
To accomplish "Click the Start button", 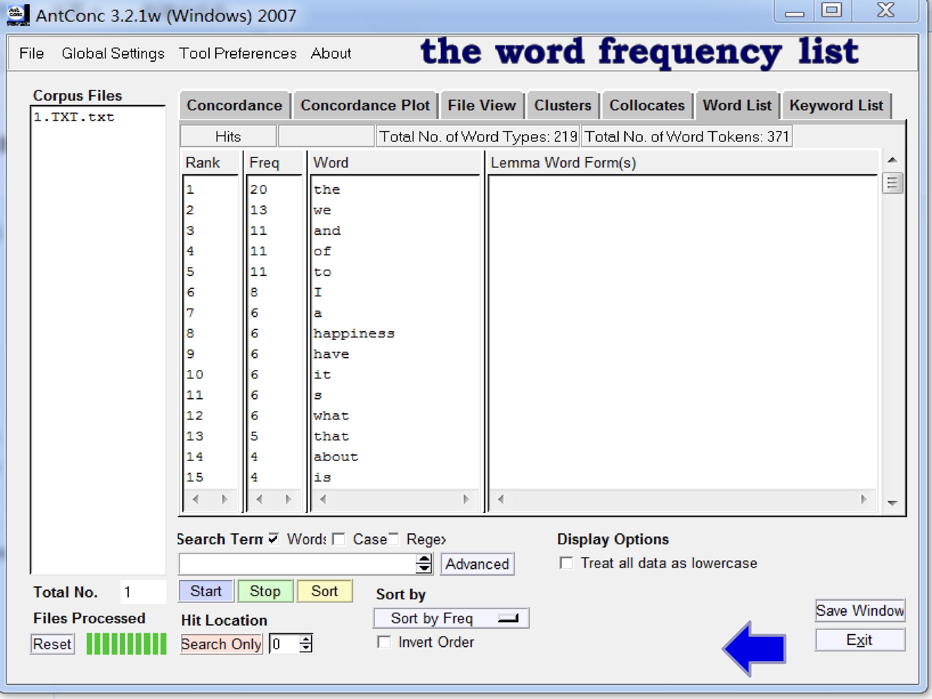I will click(x=206, y=591).
